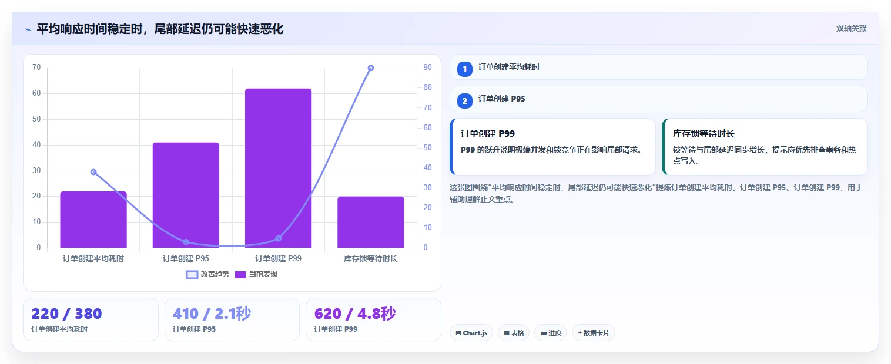Click the trend line point above 订单创建平均耗时

[x=93, y=172]
